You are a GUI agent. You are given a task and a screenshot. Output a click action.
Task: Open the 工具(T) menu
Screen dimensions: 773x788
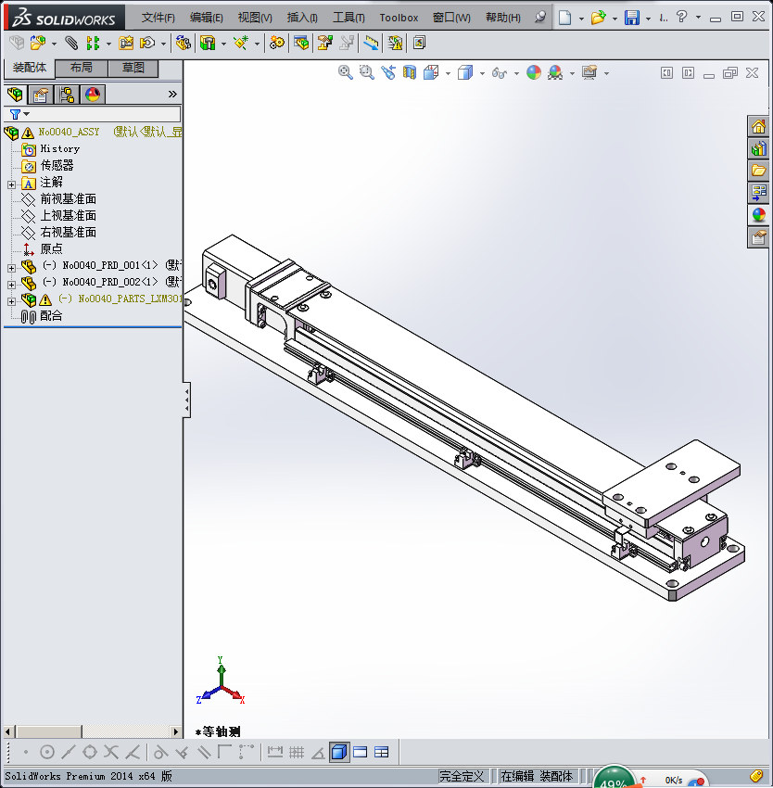click(x=348, y=18)
